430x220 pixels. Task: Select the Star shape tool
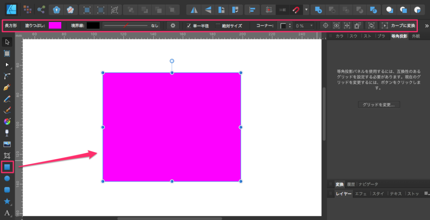coord(7,202)
